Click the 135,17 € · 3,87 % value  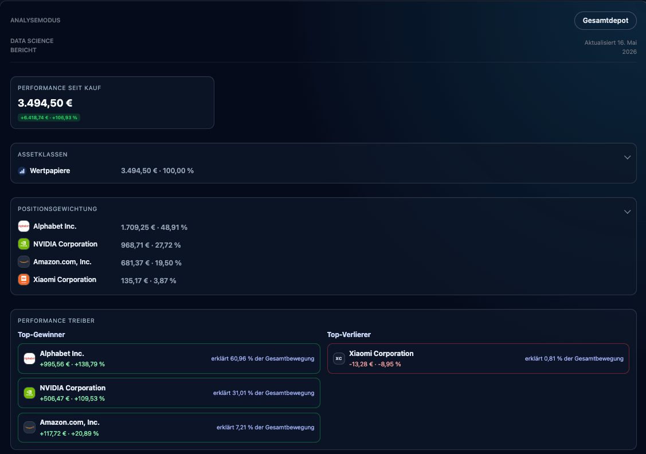tap(148, 280)
